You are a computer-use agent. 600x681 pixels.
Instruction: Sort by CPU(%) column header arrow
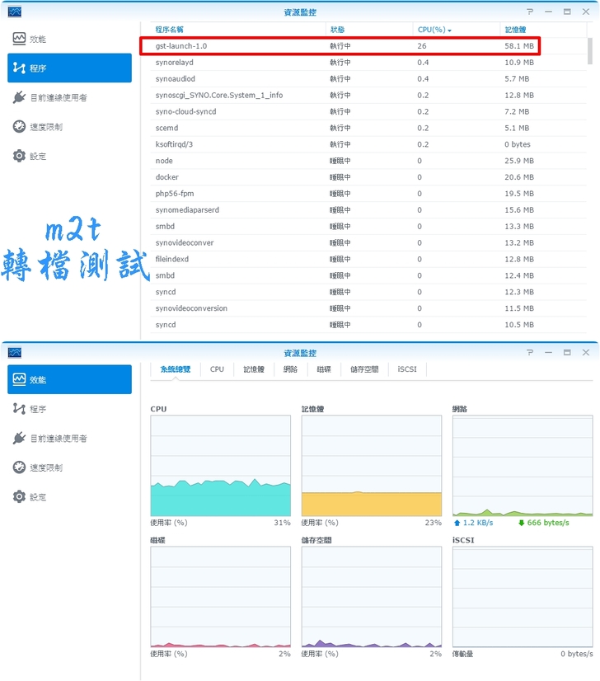(449, 30)
